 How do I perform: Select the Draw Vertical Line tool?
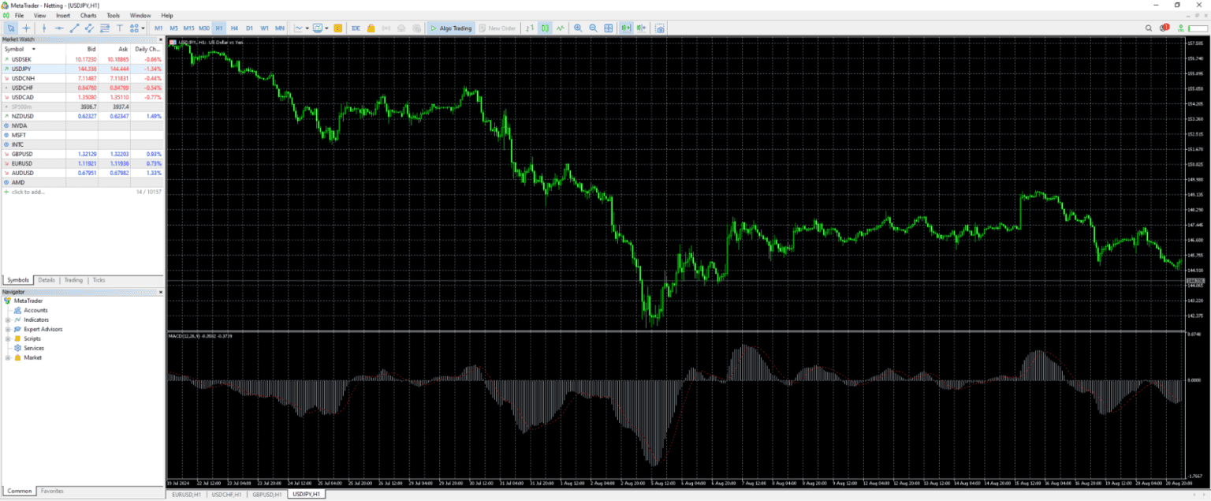45,28
